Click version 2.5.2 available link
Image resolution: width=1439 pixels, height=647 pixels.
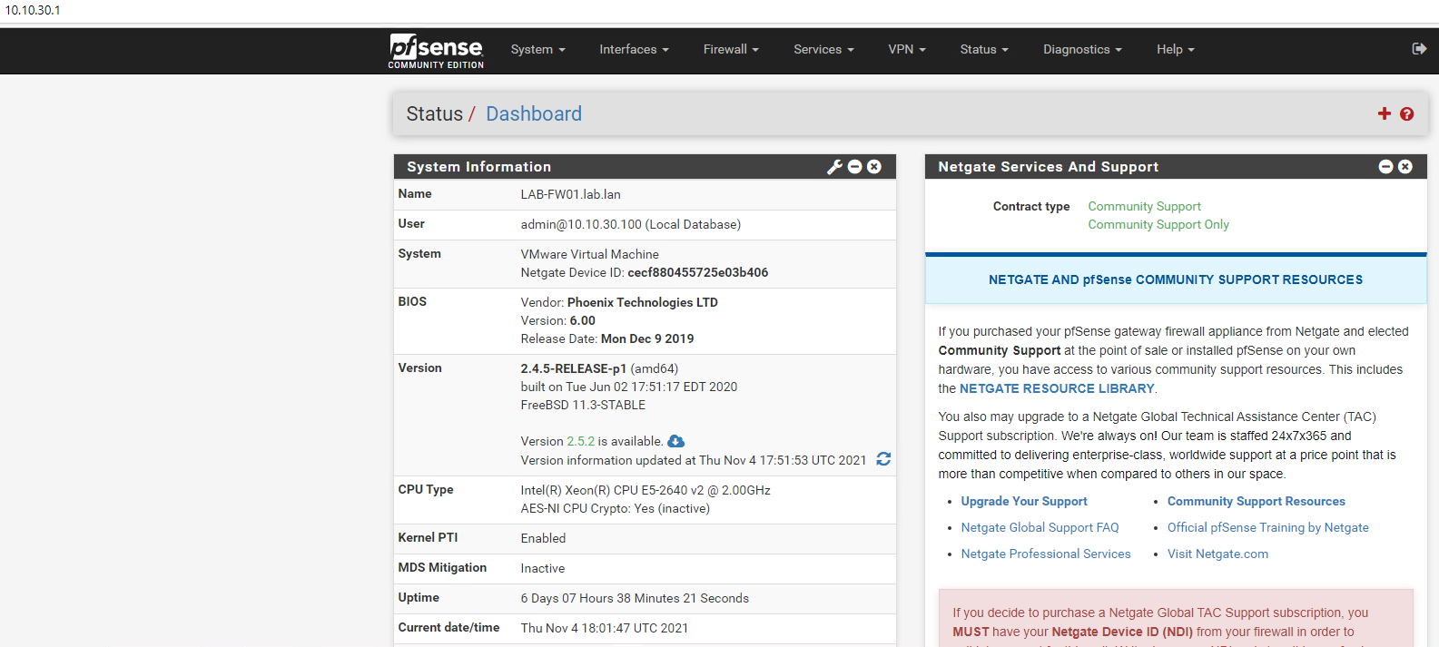pos(580,441)
